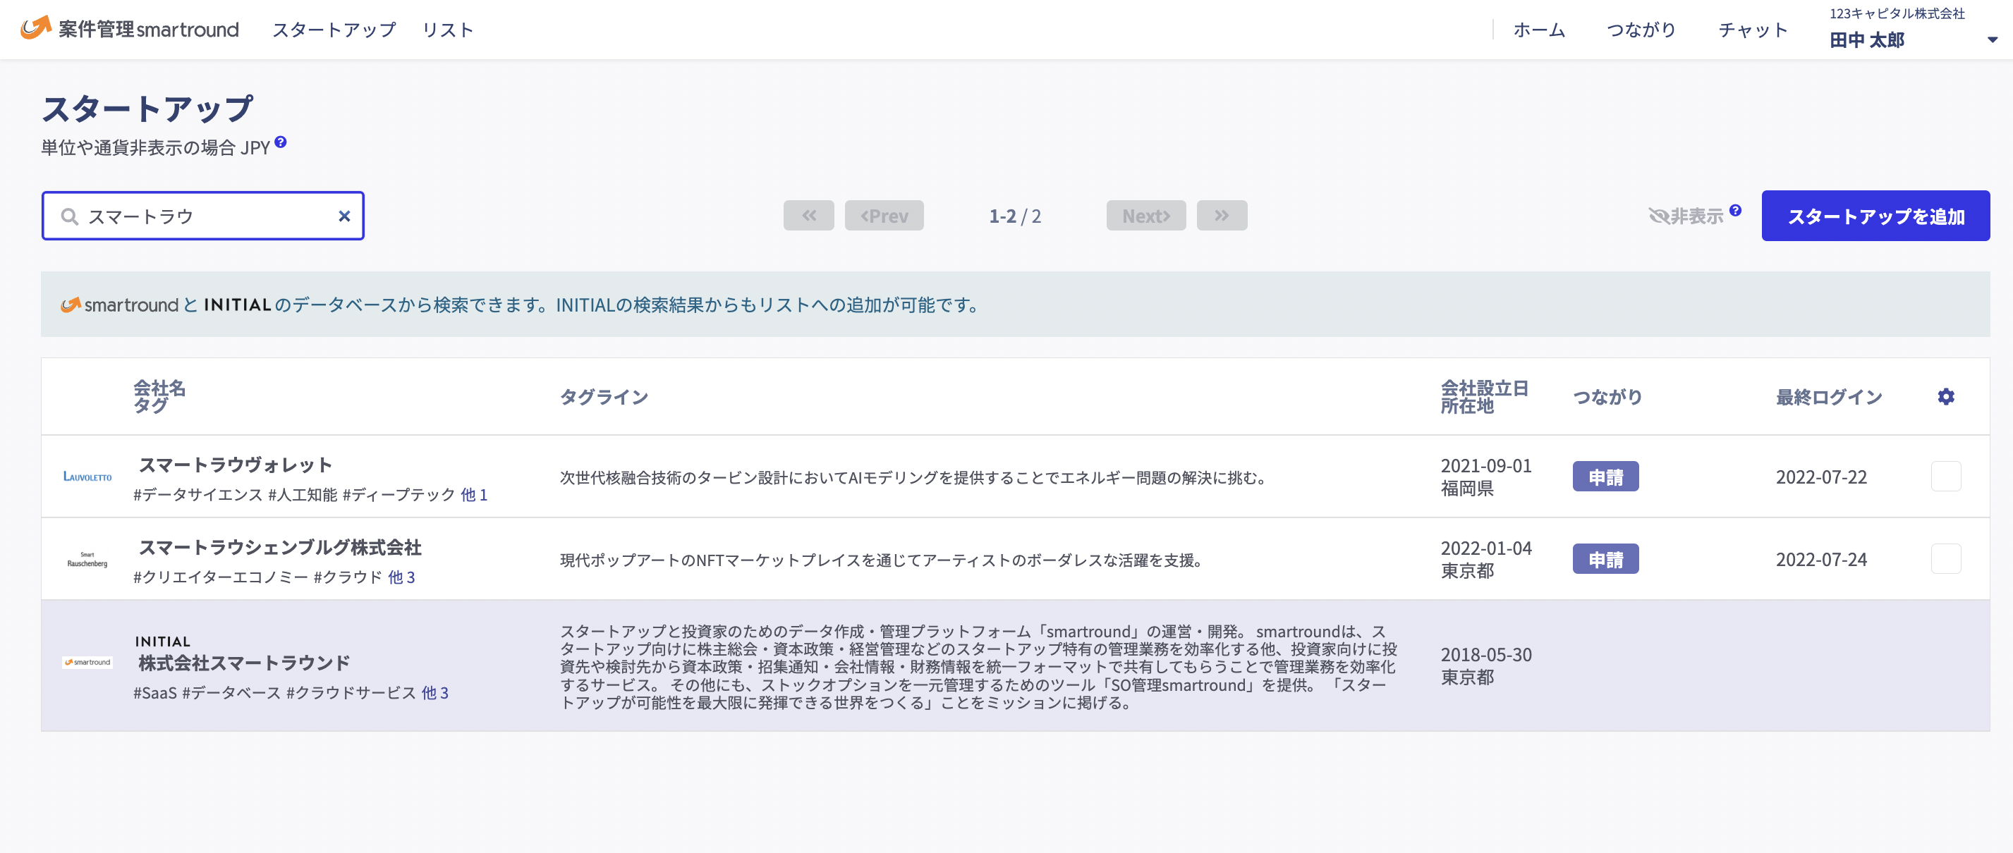Jump to last page with double-right chevron
Screen dimensions: 2013x853
[1222, 216]
